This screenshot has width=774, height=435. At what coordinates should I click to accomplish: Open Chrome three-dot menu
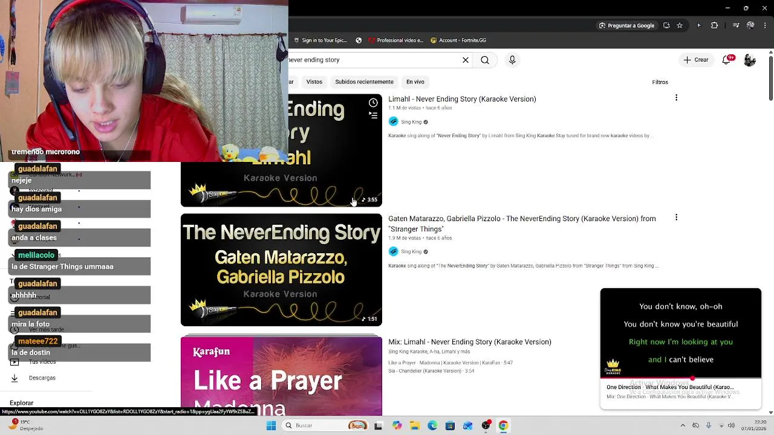pyautogui.click(x=765, y=25)
